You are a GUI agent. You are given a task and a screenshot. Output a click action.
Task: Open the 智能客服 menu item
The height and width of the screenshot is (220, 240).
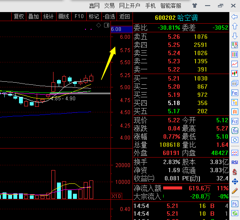(x=171, y=6)
